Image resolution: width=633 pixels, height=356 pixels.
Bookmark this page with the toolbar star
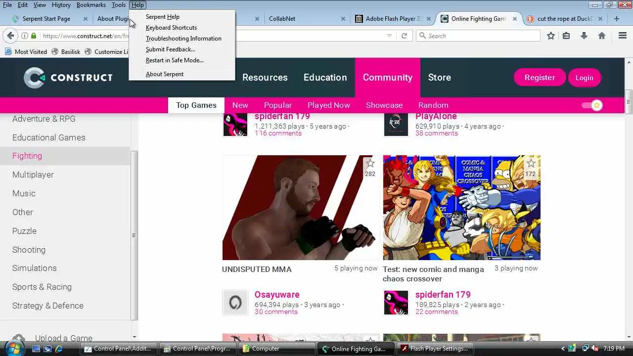[x=551, y=36]
